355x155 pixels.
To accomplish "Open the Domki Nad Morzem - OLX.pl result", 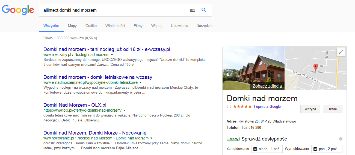I will coord(75,105).
